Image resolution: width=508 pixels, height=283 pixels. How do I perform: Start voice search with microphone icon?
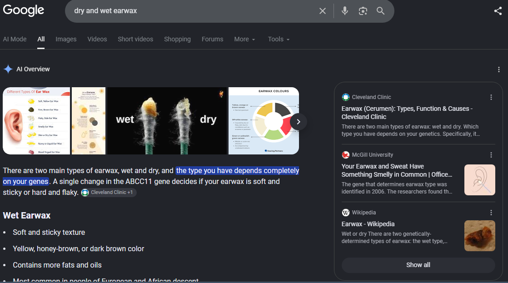pos(345,11)
